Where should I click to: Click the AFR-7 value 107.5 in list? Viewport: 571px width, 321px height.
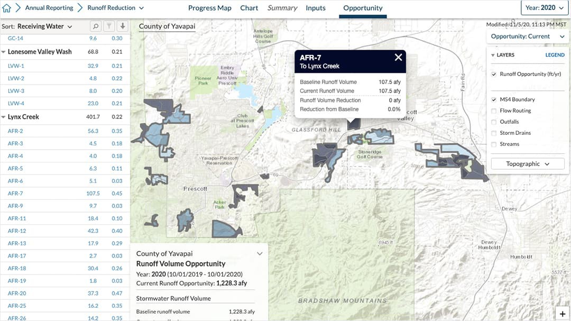(93, 194)
